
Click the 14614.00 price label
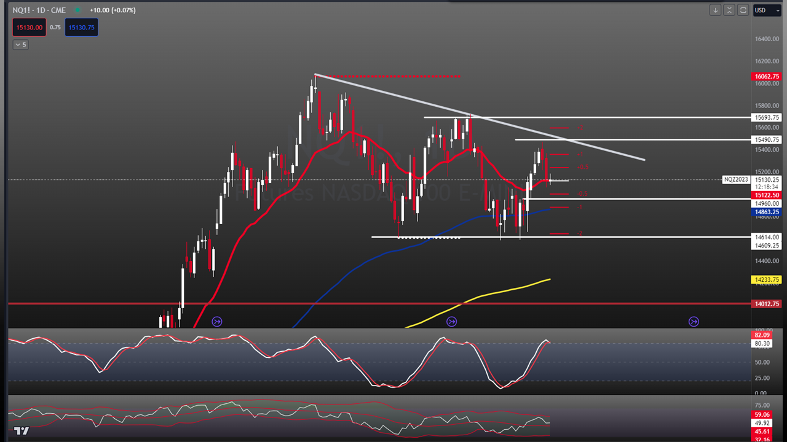(766, 237)
